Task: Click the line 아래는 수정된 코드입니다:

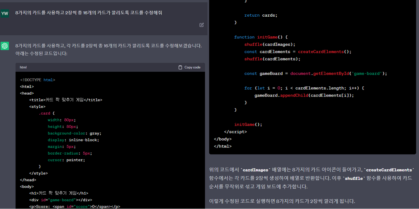Action: tap(41, 53)
